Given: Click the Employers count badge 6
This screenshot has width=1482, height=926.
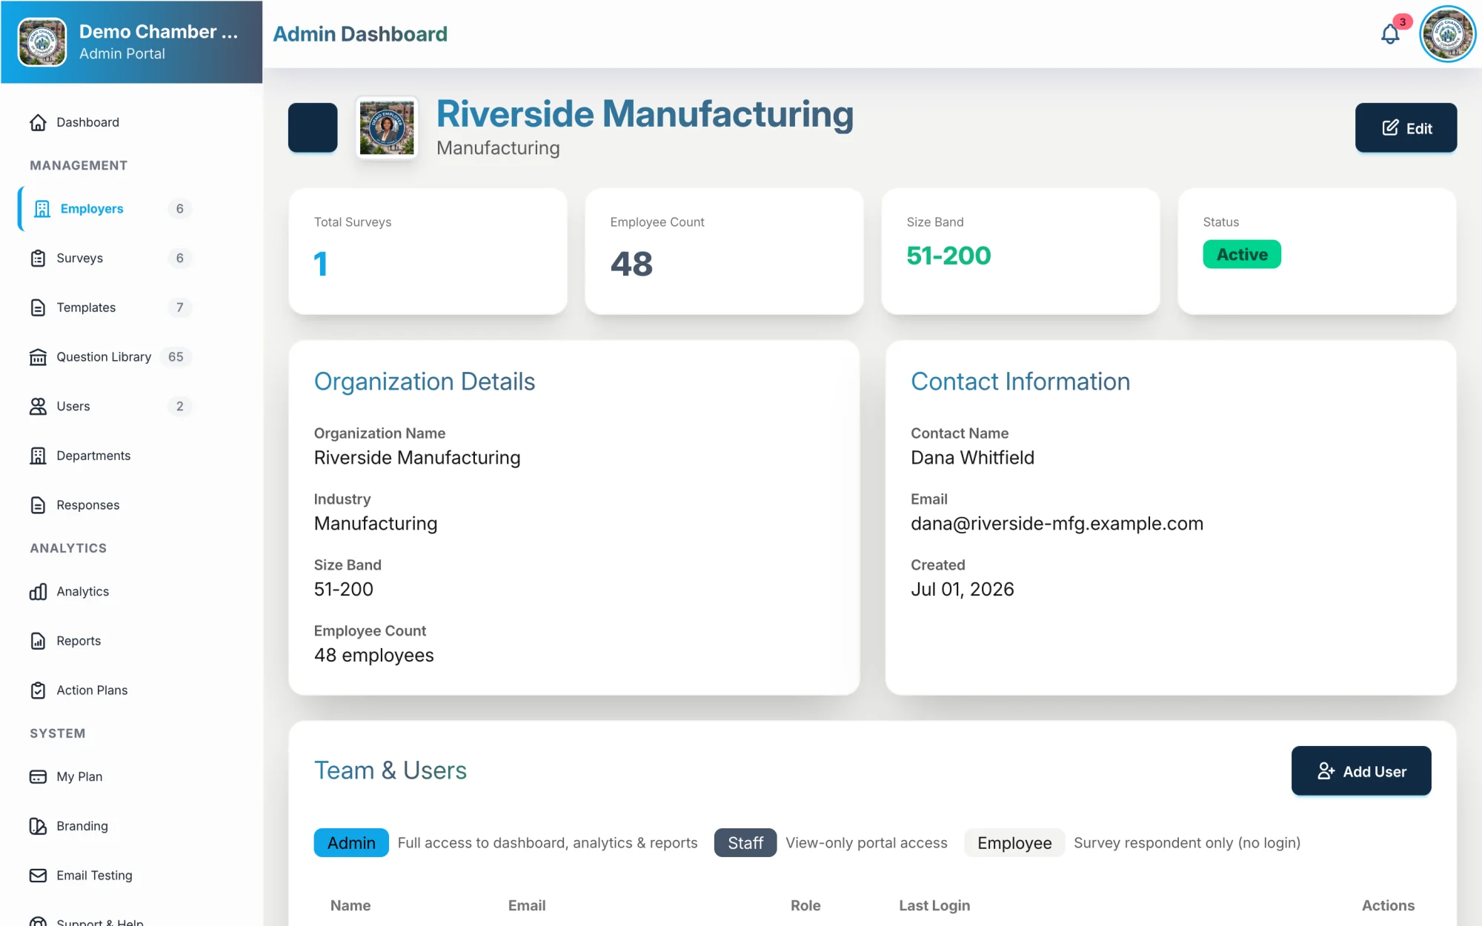Looking at the screenshot, I should coord(179,209).
